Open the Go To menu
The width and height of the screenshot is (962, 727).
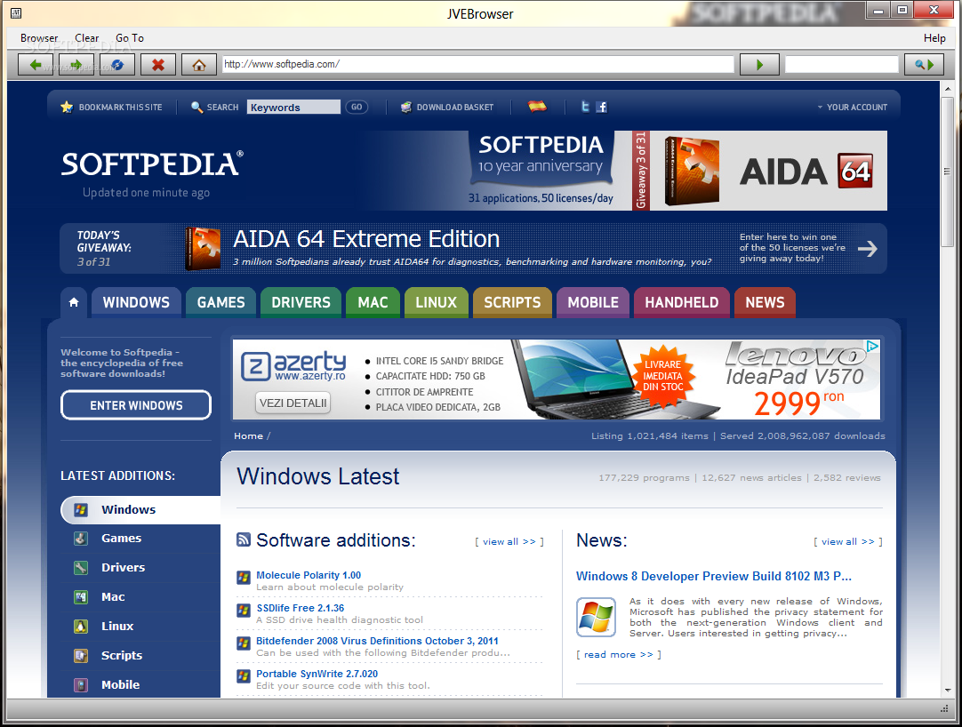[130, 38]
